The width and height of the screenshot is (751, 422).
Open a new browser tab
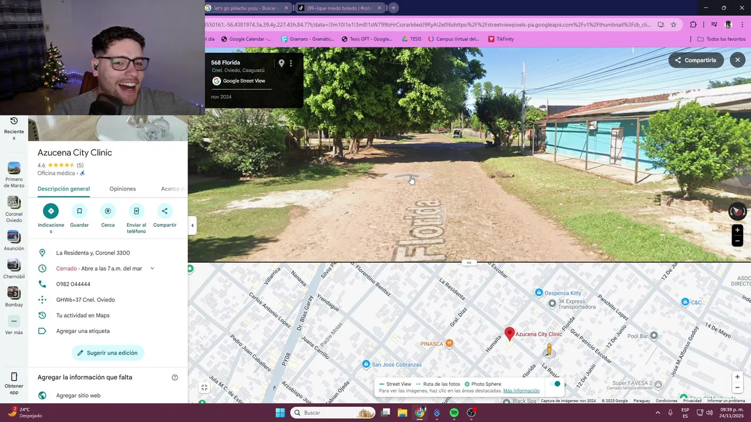pos(394,8)
